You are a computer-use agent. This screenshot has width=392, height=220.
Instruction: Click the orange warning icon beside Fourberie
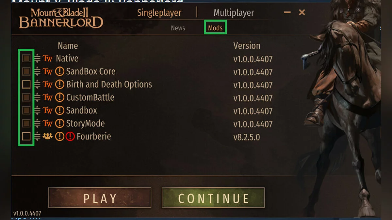pyautogui.click(x=59, y=137)
